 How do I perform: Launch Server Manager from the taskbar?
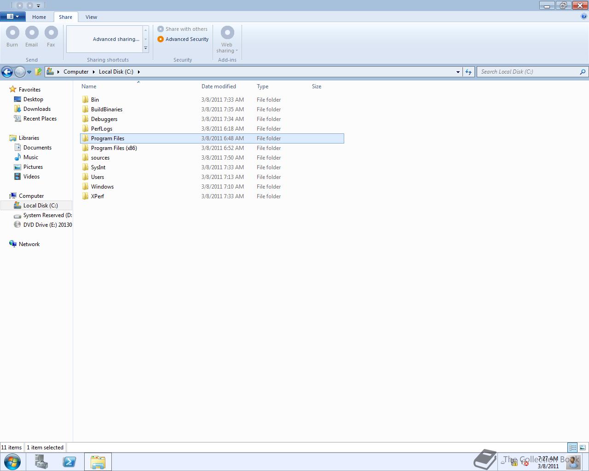(x=41, y=462)
